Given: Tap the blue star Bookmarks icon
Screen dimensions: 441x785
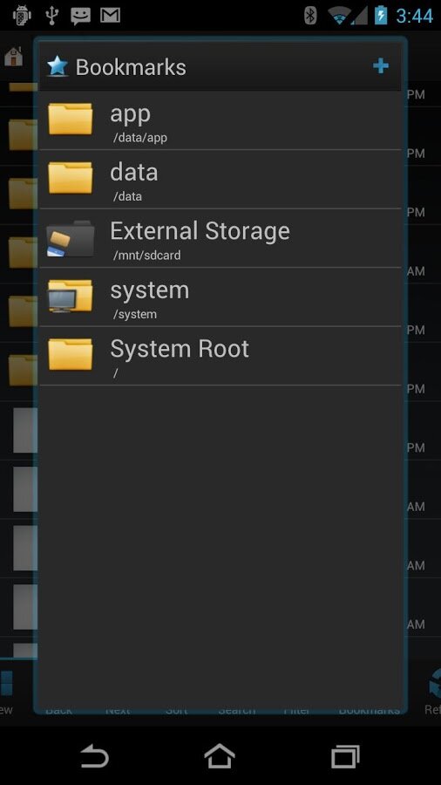Looking at the screenshot, I should click(58, 66).
